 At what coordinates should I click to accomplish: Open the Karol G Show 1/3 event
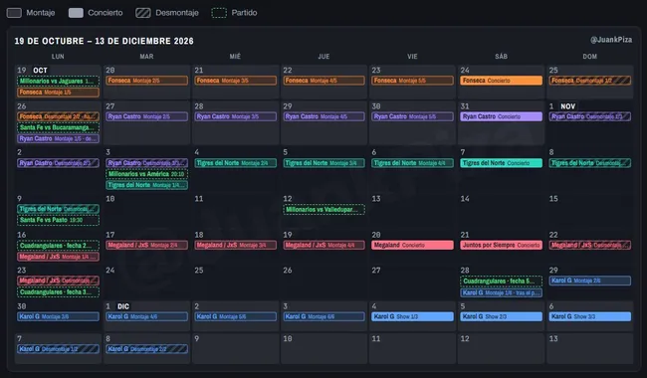pyautogui.click(x=413, y=316)
